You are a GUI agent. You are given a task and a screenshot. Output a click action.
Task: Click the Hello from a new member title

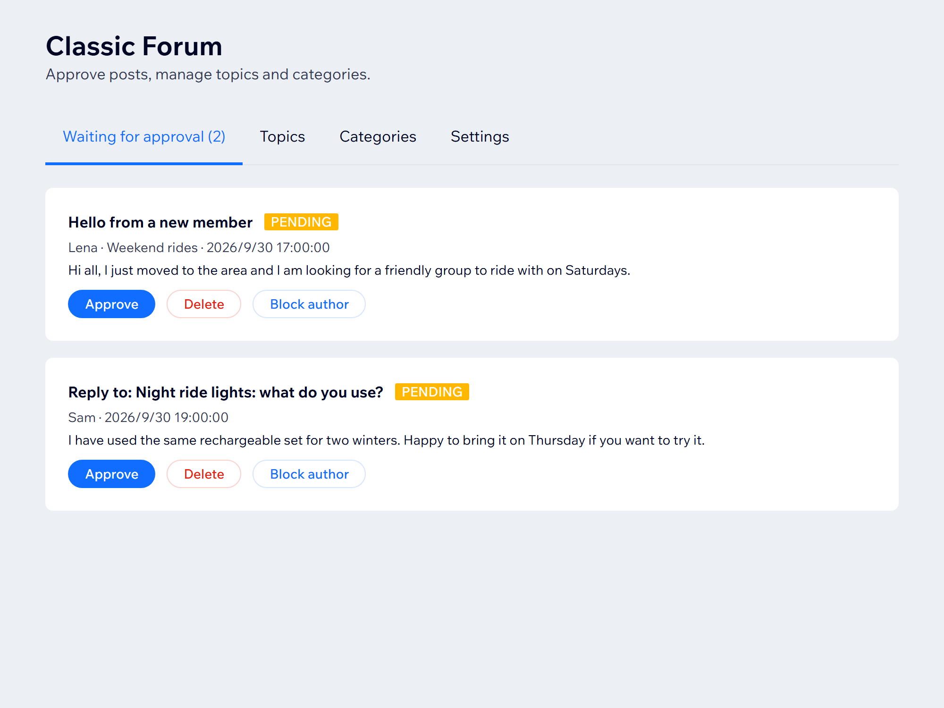pos(160,222)
